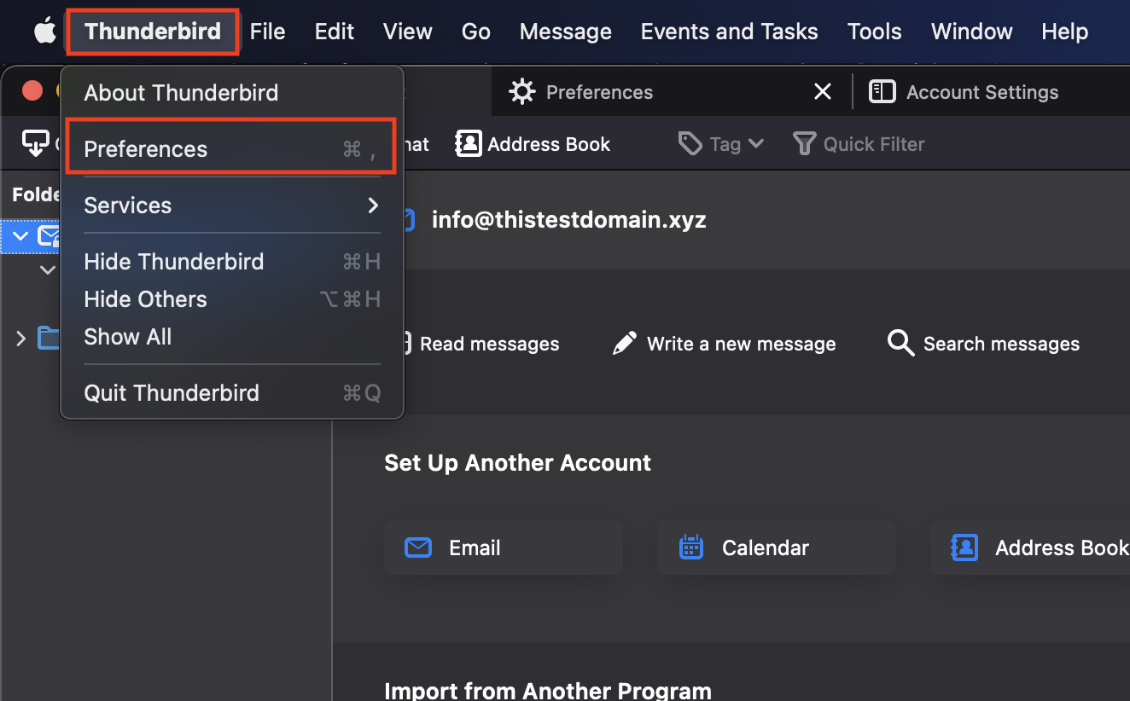
Task: Click the Quick Filter funnel icon
Action: (x=805, y=144)
